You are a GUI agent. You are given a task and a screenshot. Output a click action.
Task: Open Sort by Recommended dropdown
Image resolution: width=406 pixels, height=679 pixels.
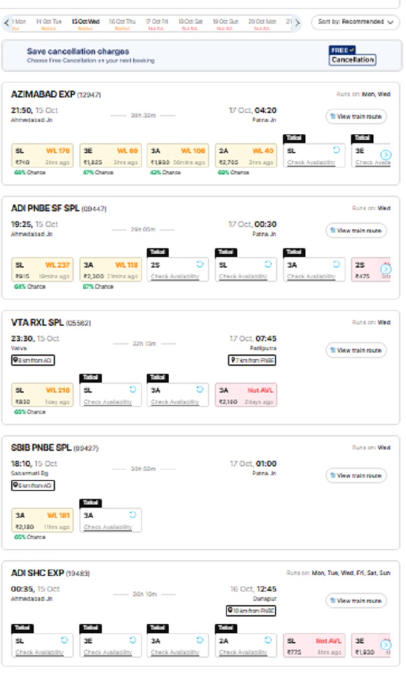355,22
